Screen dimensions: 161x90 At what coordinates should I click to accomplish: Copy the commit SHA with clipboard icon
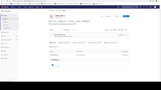(126, 35)
